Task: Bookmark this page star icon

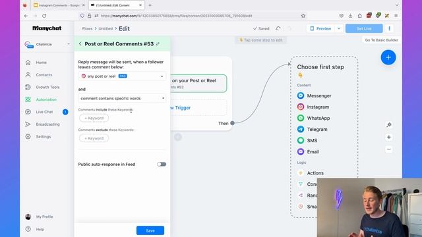Action: 303,16
